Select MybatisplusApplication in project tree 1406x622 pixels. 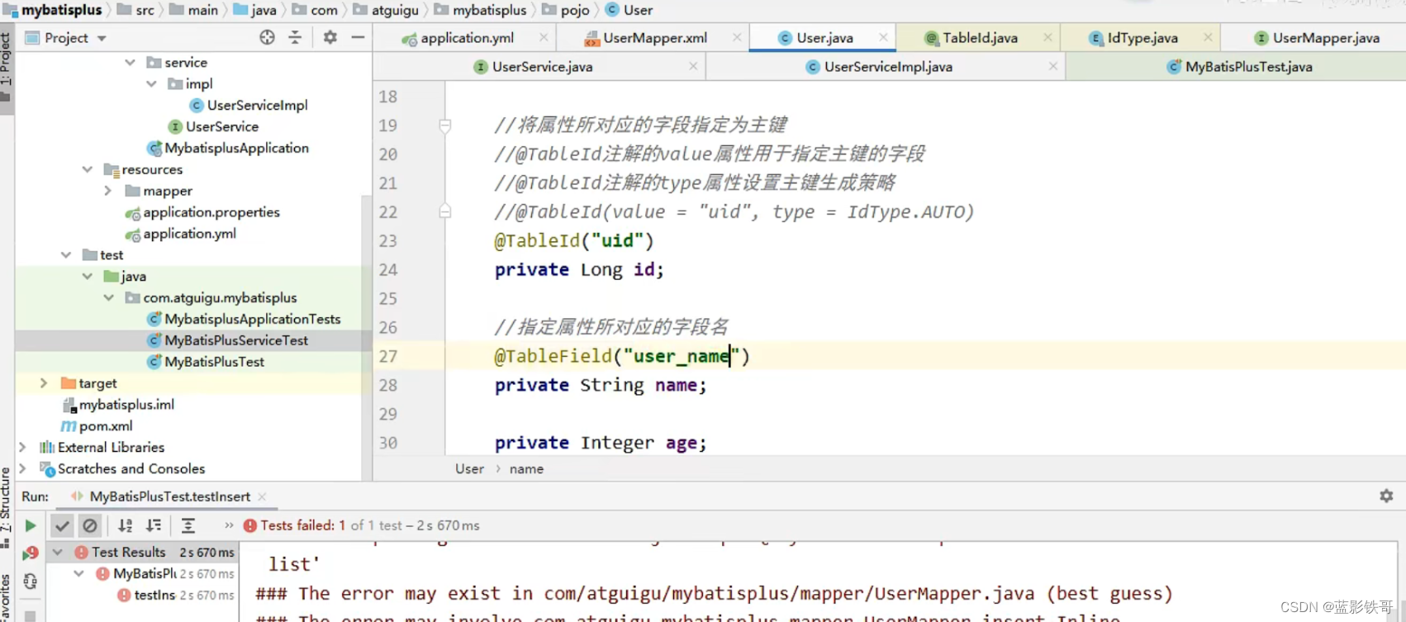(228, 148)
